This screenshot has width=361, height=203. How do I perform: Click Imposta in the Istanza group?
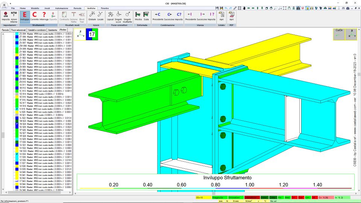pos(212,17)
